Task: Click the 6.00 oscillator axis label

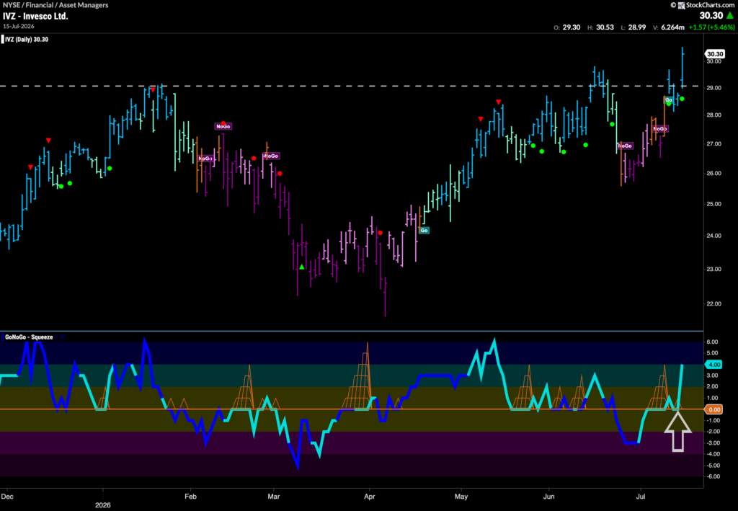Action: [x=713, y=342]
